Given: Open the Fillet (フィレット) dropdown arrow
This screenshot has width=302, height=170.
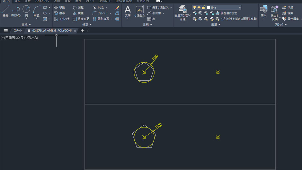Looking at the screenshot, I should point(111,13).
